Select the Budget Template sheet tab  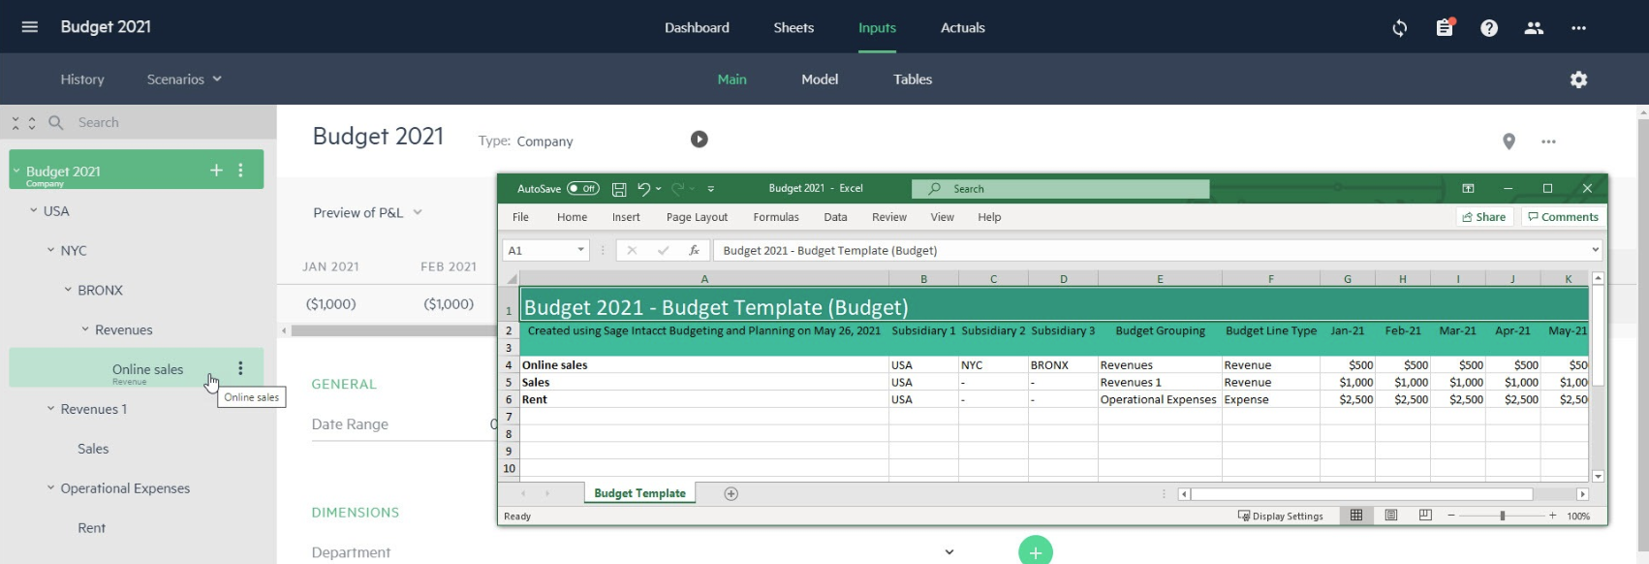(x=639, y=493)
